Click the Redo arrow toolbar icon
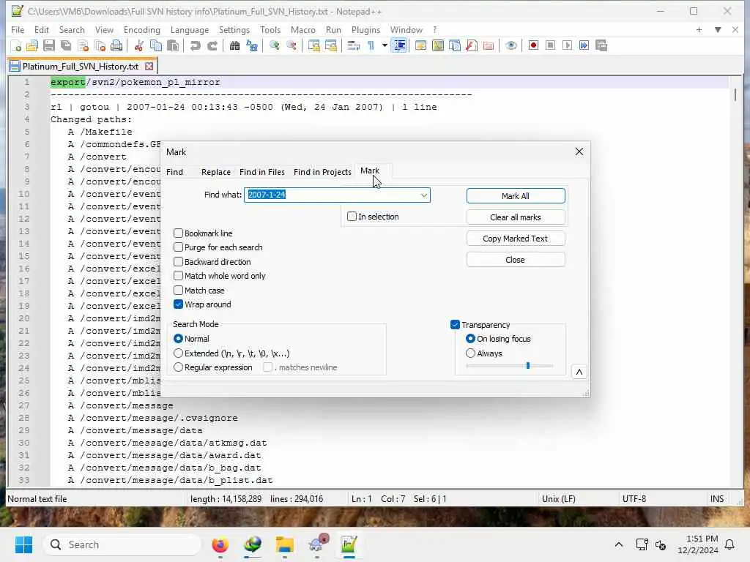 [212, 46]
